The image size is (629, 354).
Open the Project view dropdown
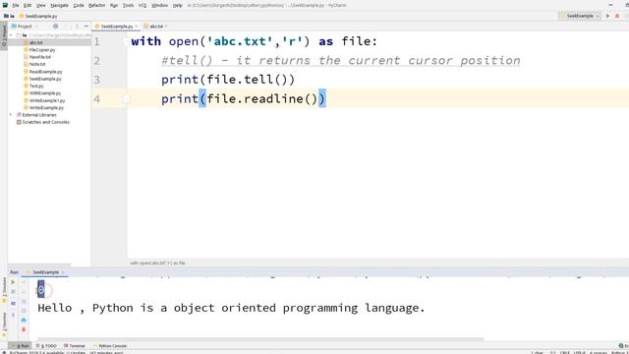click(x=25, y=27)
